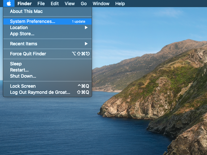
Task: Choose Force Quit Finder
Action: (28, 54)
